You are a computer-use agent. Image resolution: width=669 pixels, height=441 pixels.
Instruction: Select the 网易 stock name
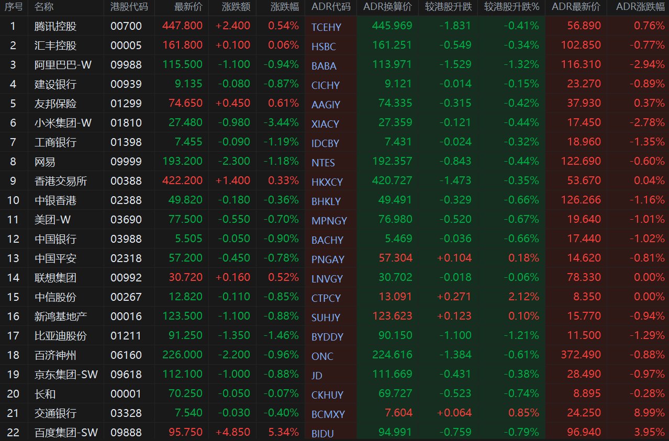click(45, 162)
